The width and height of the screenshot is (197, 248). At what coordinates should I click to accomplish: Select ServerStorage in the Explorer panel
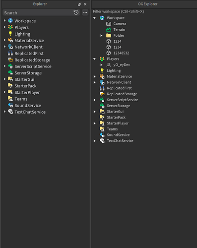coord(28,73)
